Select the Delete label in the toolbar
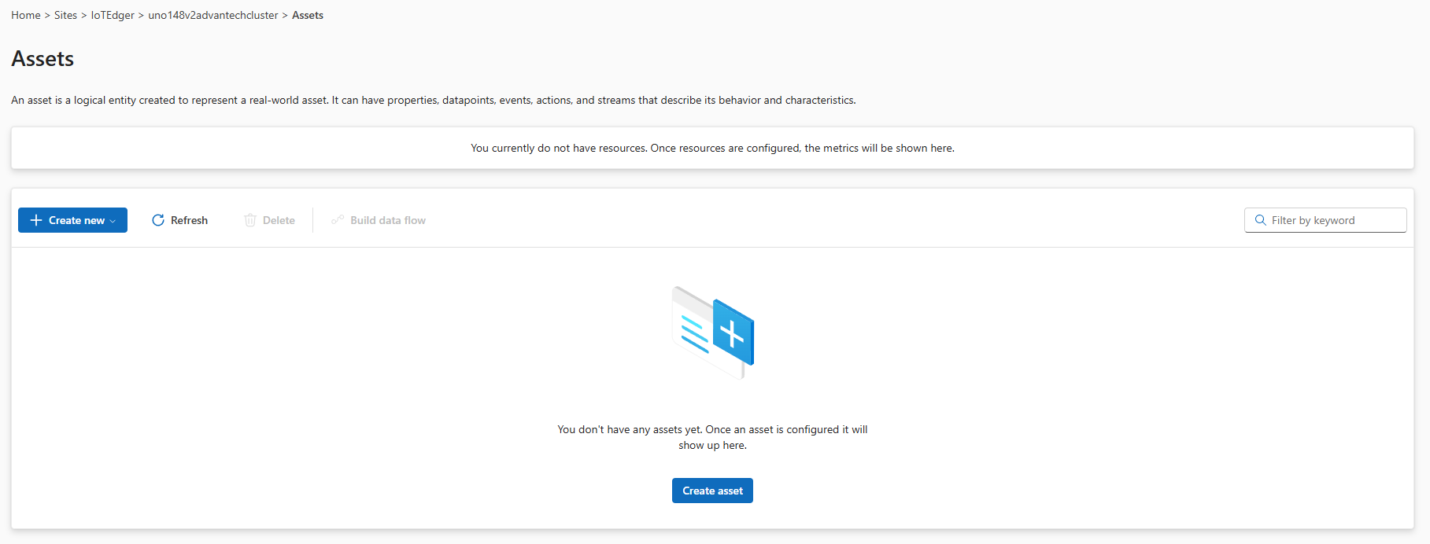The width and height of the screenshot is (1430, 544). pos(279,220)
